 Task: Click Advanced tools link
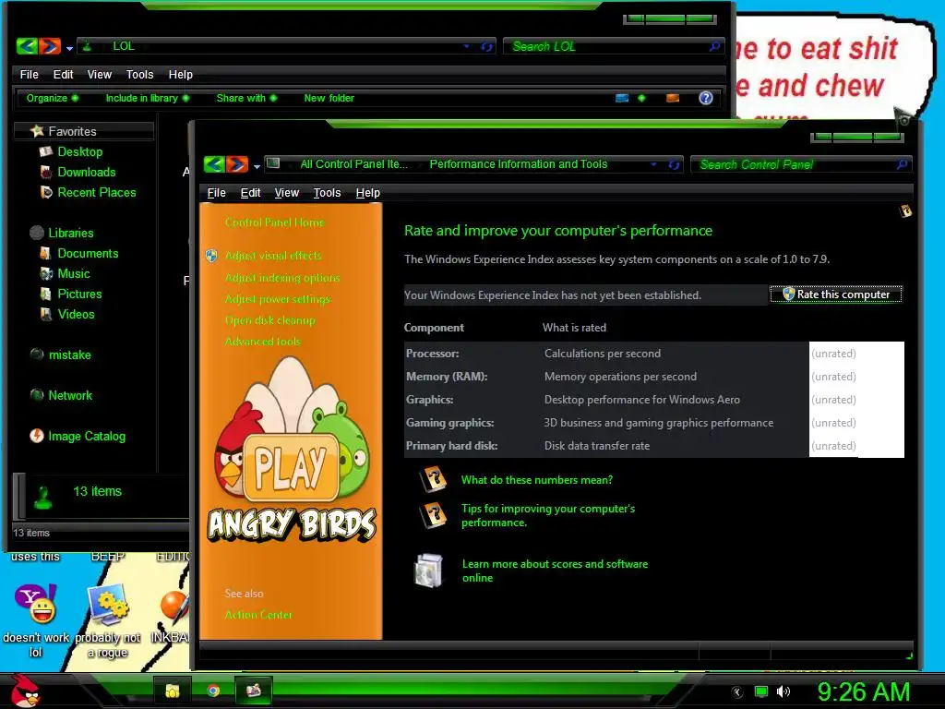[x=263, y=342]
